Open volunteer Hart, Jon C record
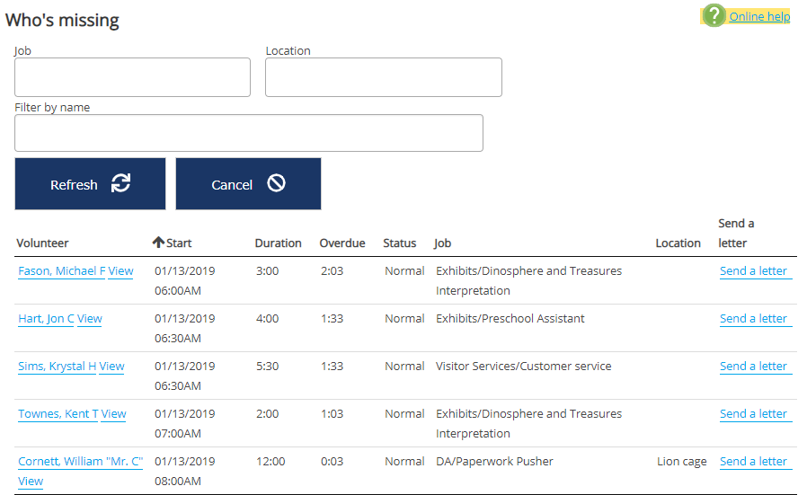798x495 pixels. click(46, 319)
